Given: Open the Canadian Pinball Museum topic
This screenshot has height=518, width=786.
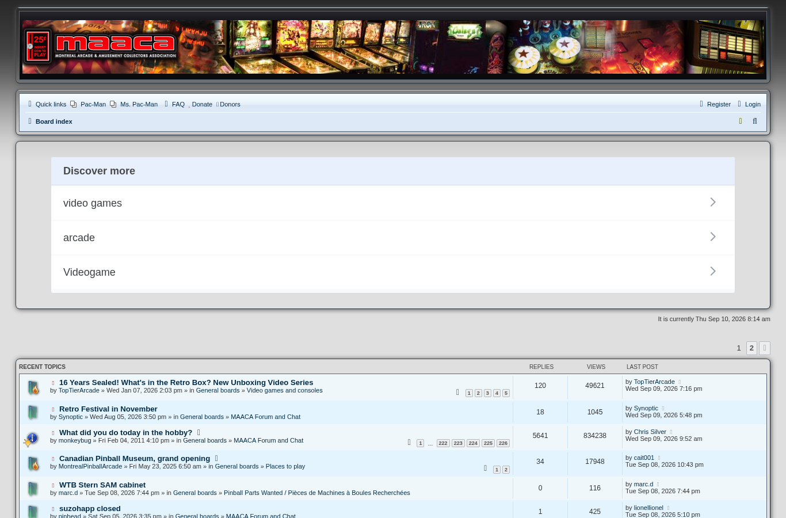Looking at the screenshot, I should (135, 459).
